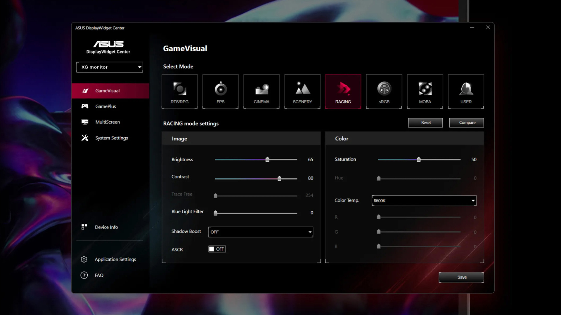Click the Reset button
561x315 pixels.
pyautogui.click(x=425, y=123)
